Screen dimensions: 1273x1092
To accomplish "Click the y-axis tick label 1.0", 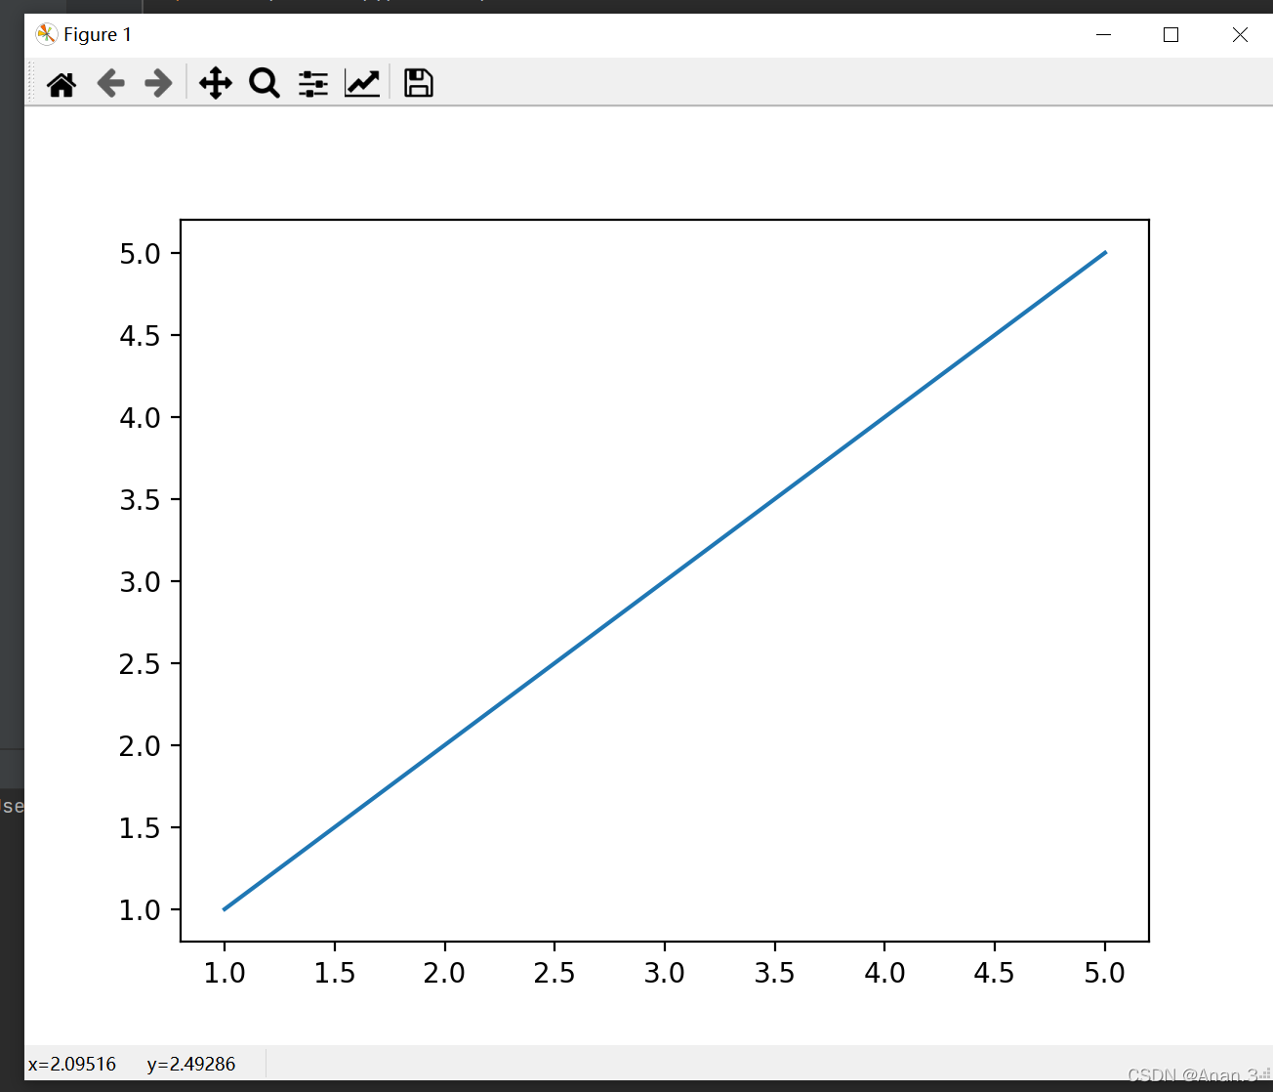I will (x=140, y=910).
